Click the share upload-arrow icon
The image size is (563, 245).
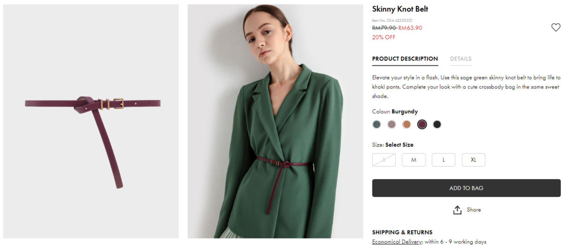tap(457, 210)
